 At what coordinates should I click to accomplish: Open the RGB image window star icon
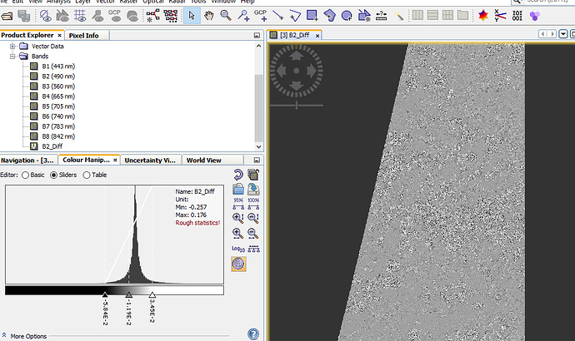(483, 16)
